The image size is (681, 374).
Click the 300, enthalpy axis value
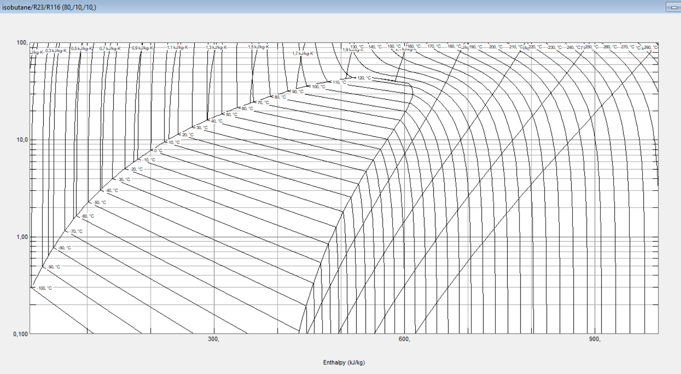pyautogui.click(x=214, y=339)
